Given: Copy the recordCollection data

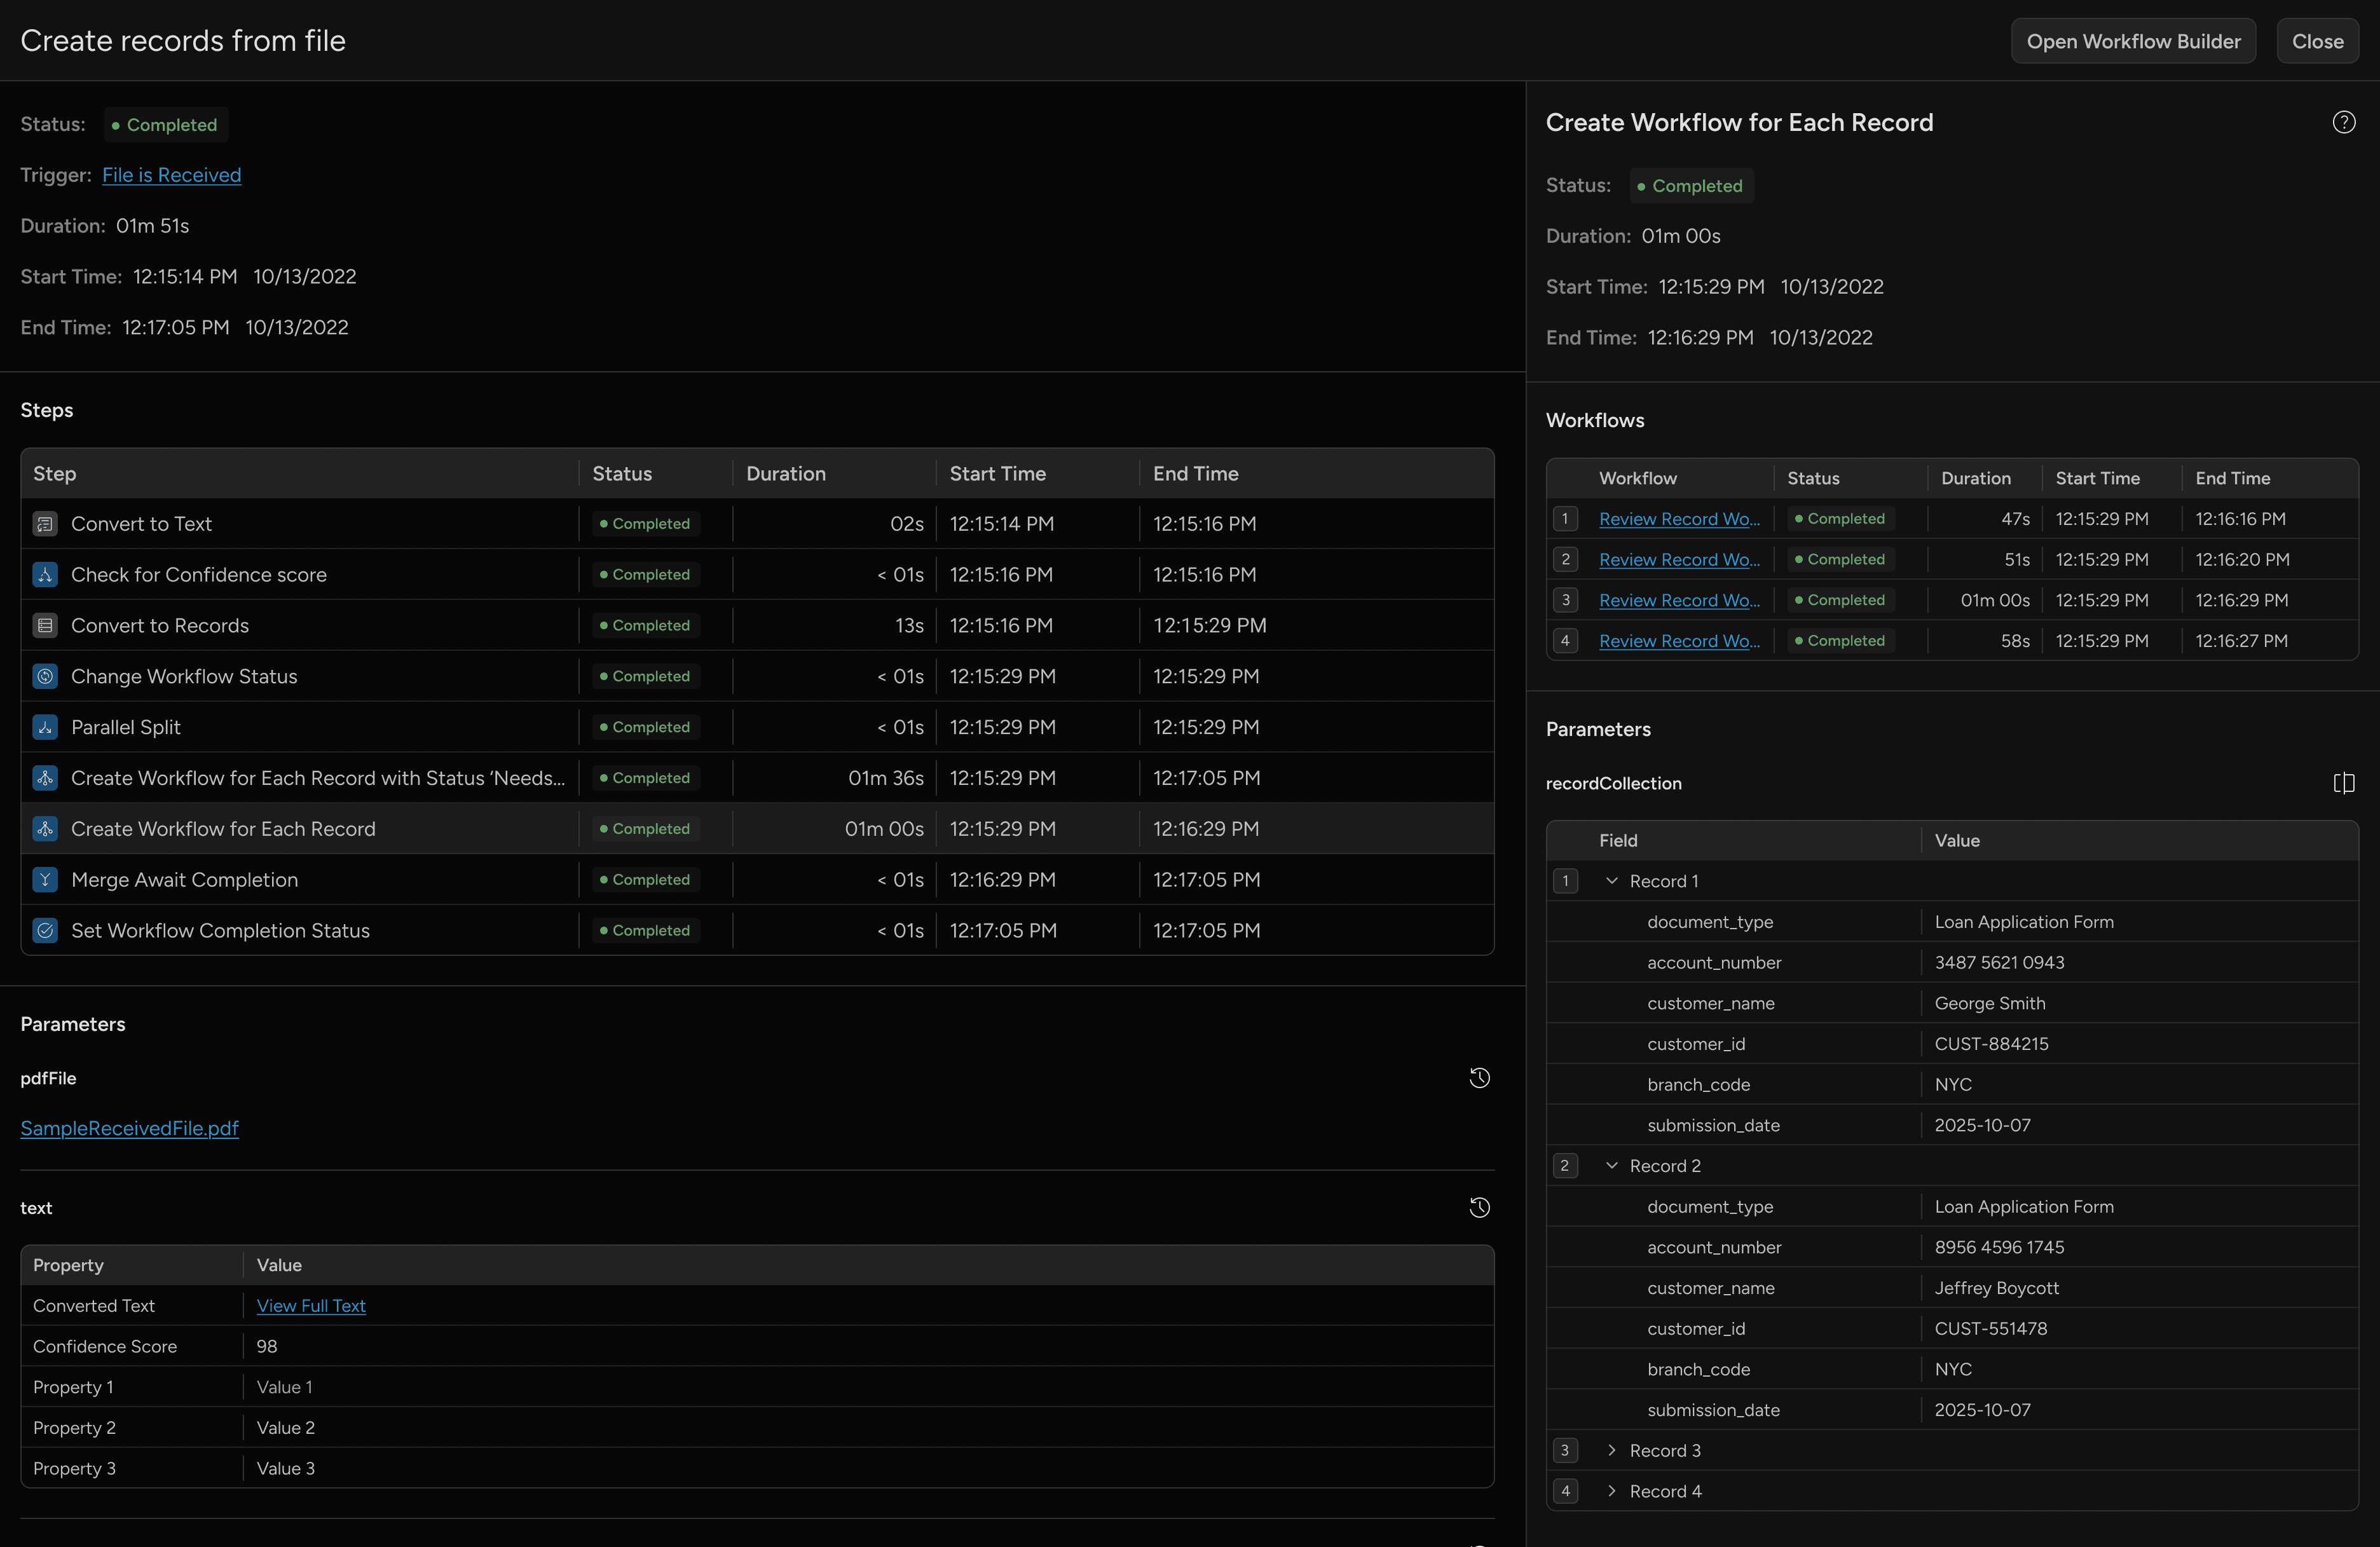Looking at the screenshot, I should click(x=2344, y=783).
